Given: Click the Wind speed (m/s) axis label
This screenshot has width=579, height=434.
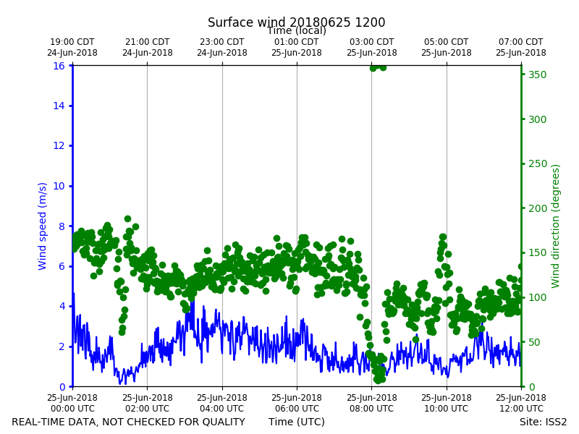Looking at the screenshot, I should pos(42,226).
